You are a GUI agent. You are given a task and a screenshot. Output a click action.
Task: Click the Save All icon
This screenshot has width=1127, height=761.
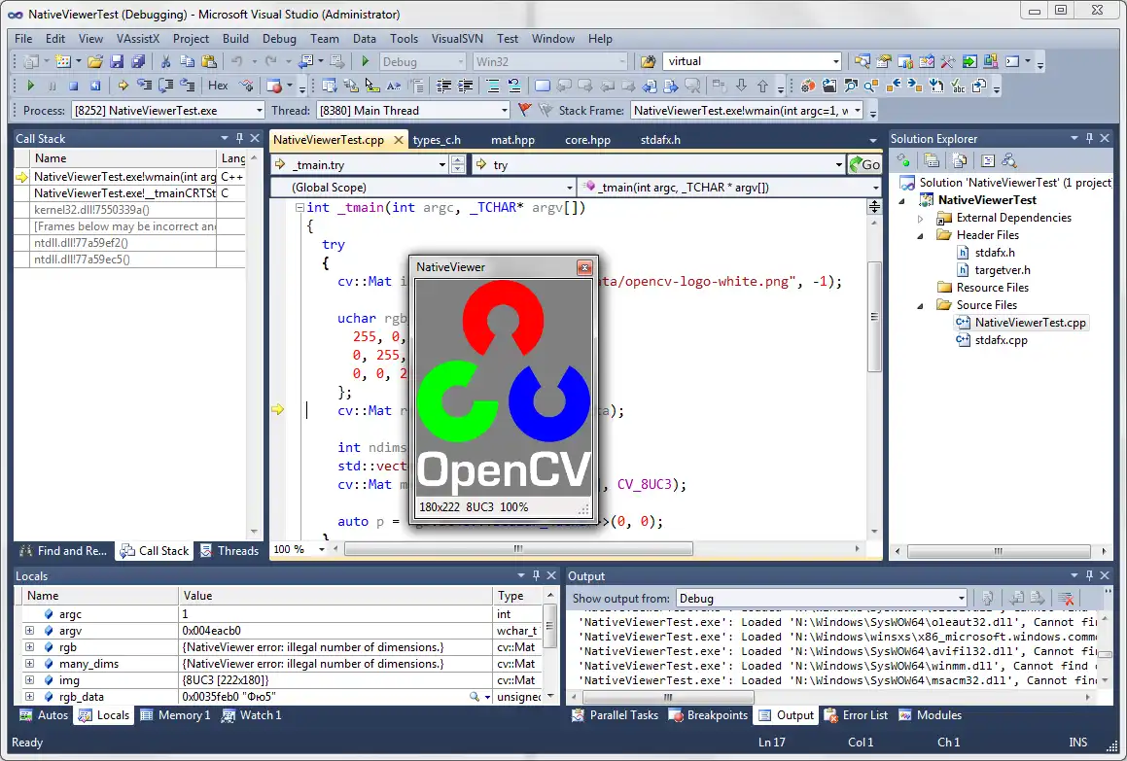[138, 62]
